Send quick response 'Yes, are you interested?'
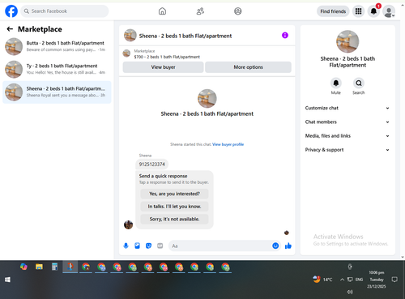 (174, 194)
